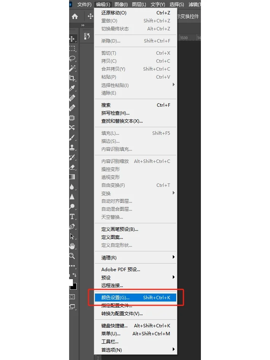Open the Edit Toolbar three-dots icon

(72, 266)
